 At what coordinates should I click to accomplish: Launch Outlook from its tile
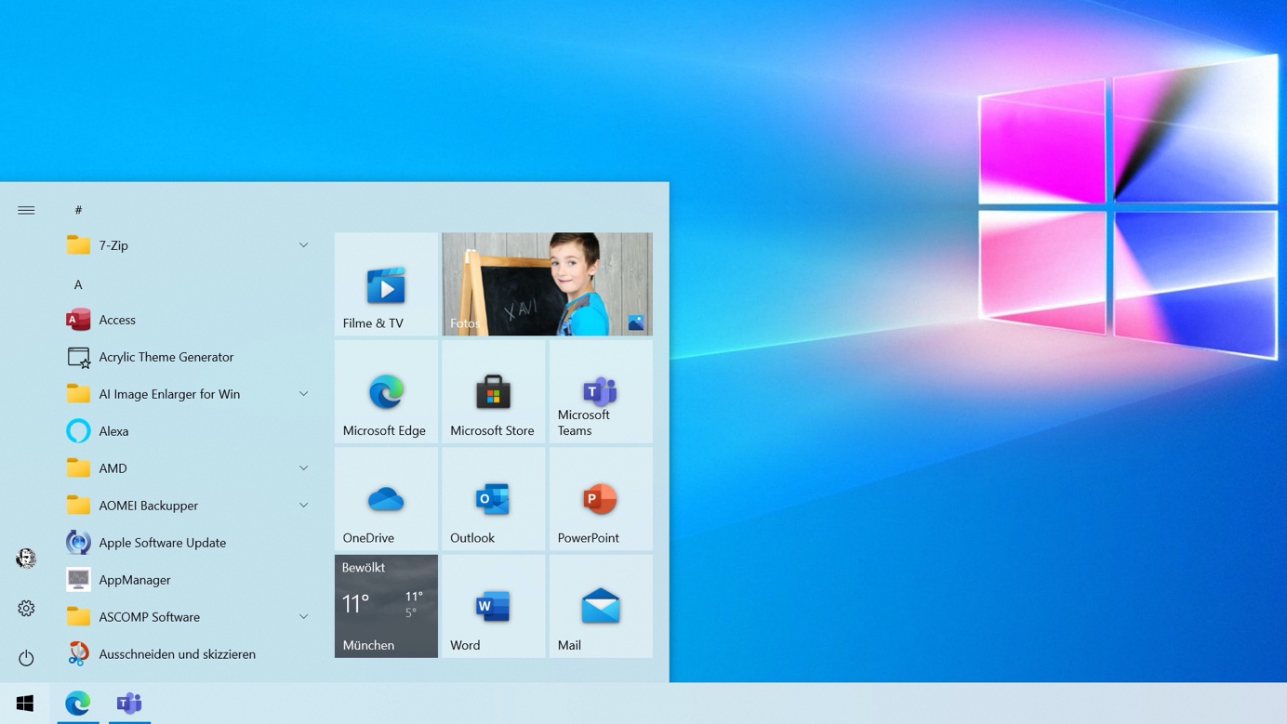pos(493,498)
